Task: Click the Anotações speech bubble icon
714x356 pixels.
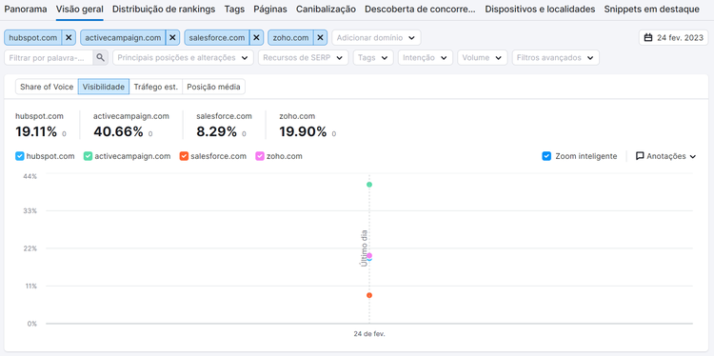Action: click(x=640, y=156)
